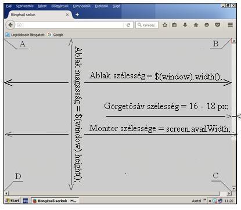Open the bookmarks library clipboard icon
The width and height of the screenshot is (241, 210).
pos(174,25)
